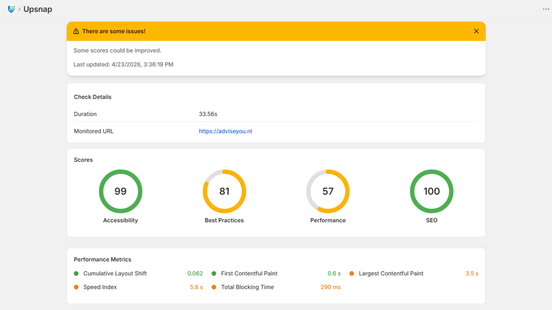Screen dimensions: 552x310
Task: Select the Accessibility score ring showing 99
Action: coord(120,191)
